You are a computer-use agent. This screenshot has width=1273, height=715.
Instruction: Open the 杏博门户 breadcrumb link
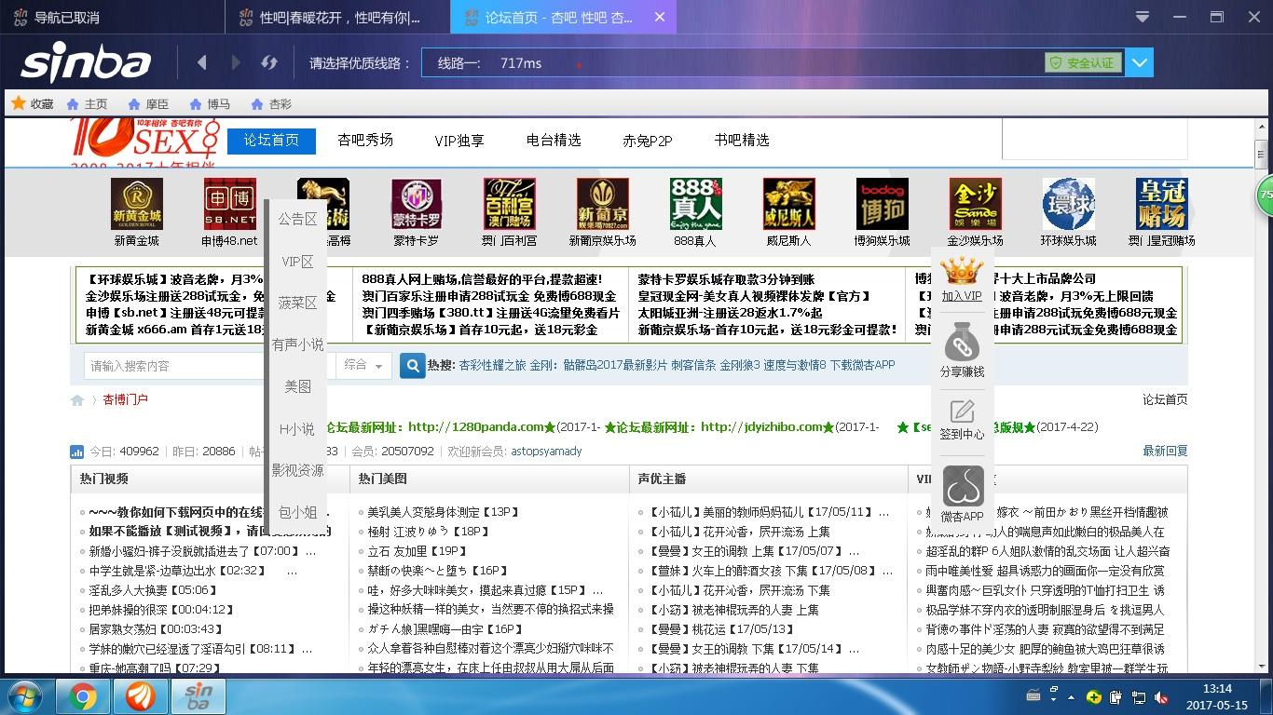coord(126,400)
